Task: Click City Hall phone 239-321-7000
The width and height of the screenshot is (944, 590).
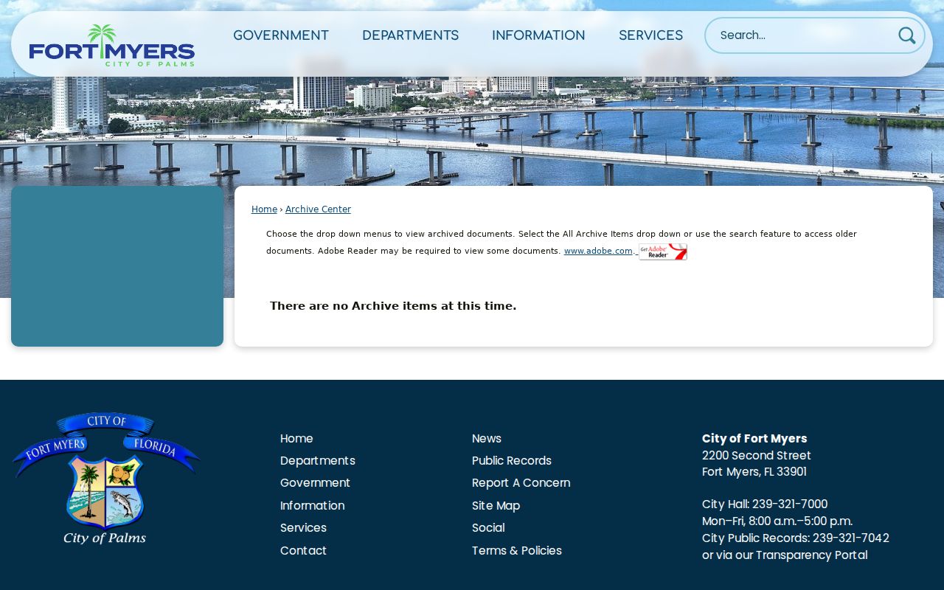Action: 790,504
